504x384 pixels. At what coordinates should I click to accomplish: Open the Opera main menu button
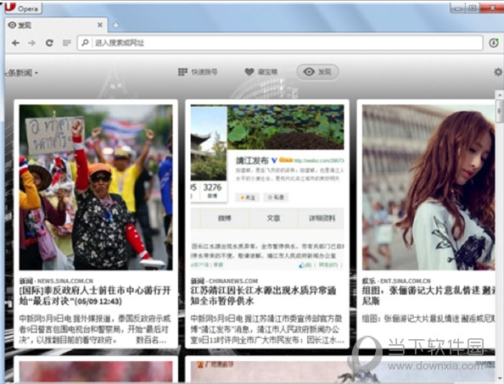[23, 8]
